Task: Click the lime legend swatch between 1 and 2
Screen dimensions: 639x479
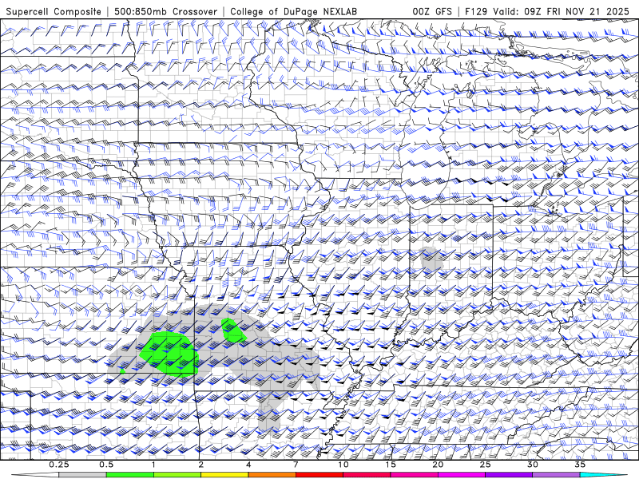Action: (177, 475)
